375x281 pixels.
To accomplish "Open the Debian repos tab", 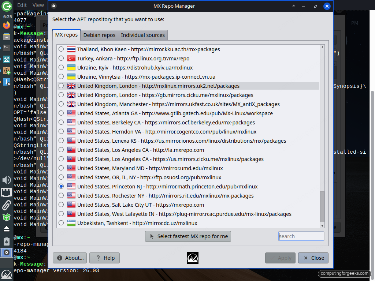I will click(x=99, y=35).
